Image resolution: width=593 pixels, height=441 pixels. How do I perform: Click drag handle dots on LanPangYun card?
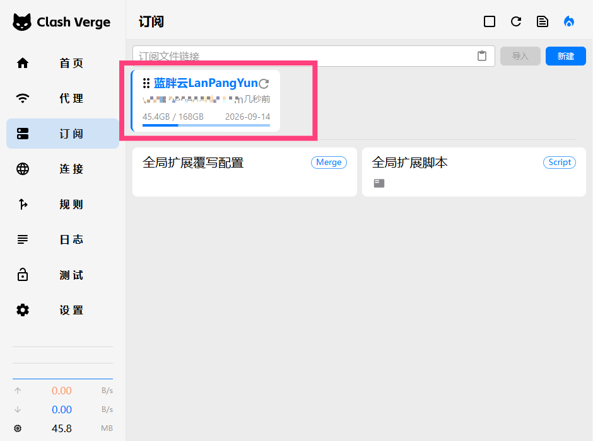[x=146, y=83]
